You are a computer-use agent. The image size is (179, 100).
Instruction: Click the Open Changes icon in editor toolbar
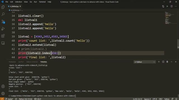[x=163, y=6]
